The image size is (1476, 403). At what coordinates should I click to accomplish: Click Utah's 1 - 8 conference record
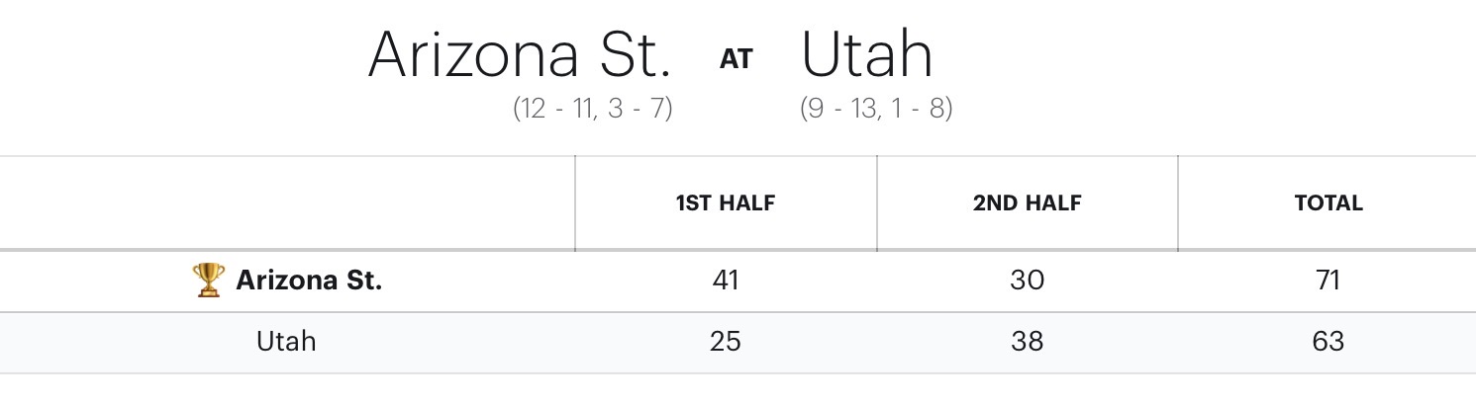click(x=923, y=108)
